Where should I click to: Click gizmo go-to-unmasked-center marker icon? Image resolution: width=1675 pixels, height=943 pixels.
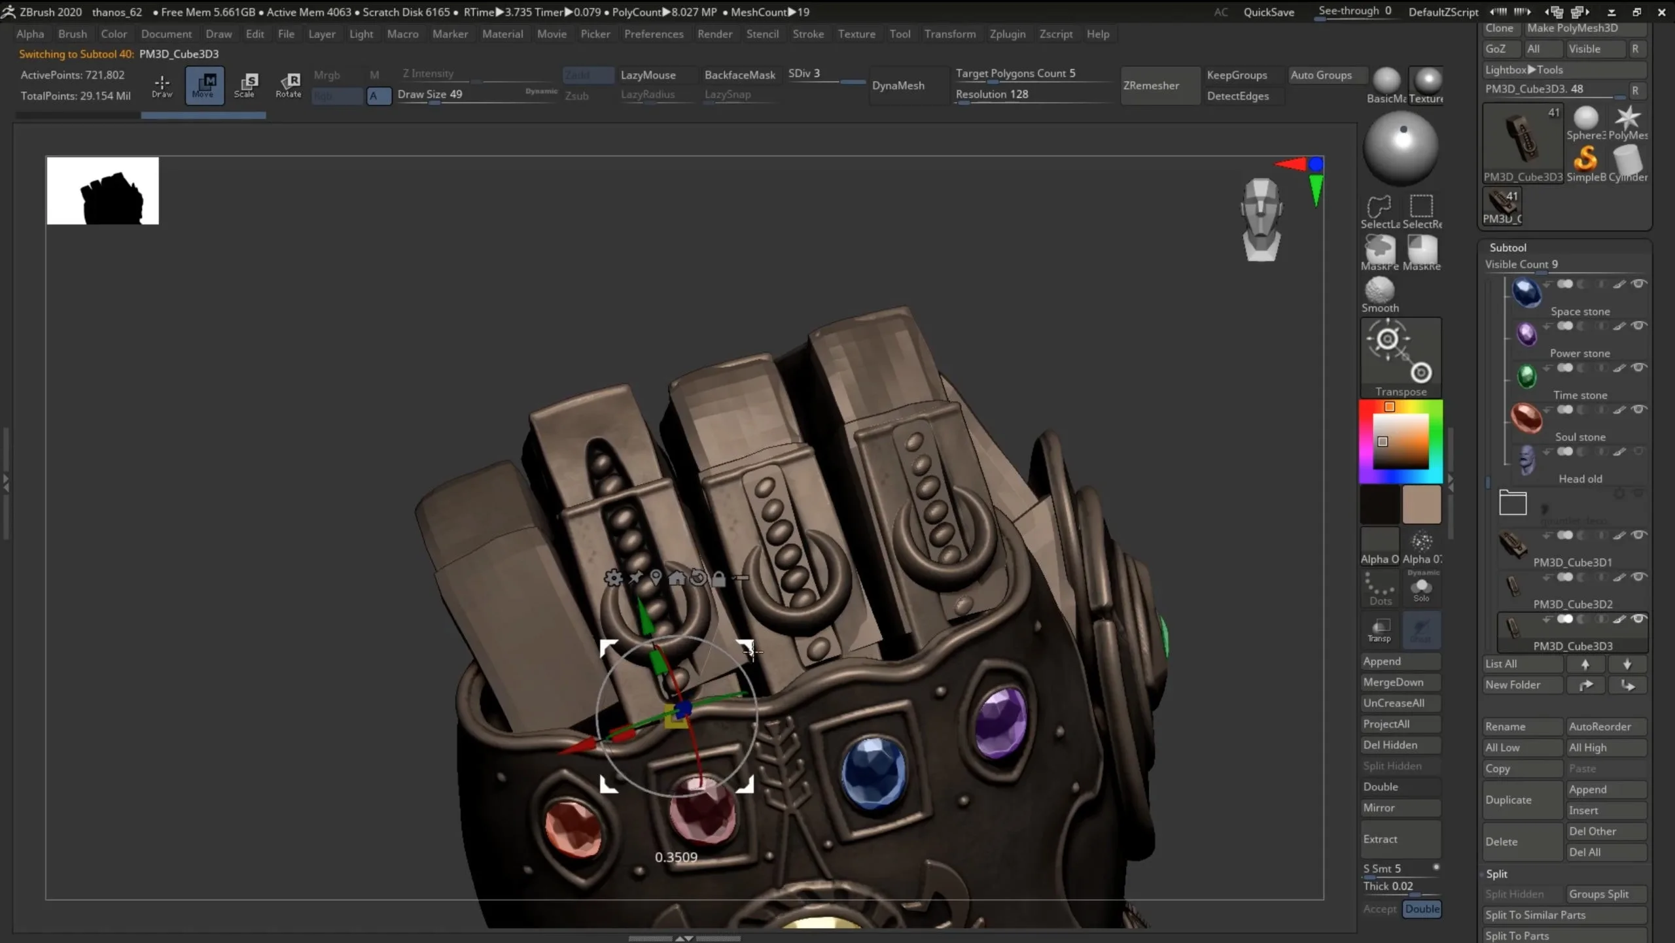pyautogui.click(x=656, y=577)
